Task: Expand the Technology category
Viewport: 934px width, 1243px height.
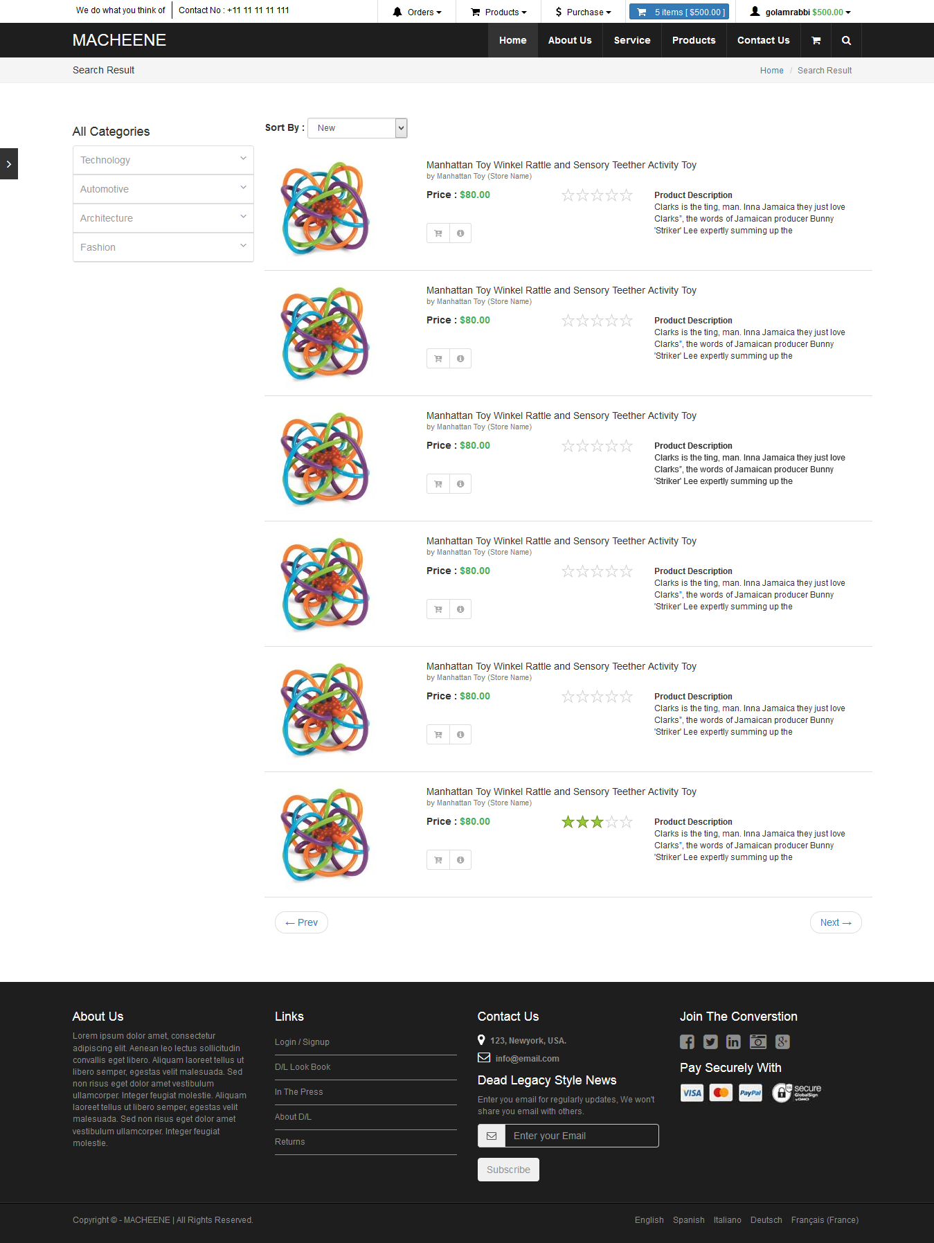Action: [163, 160]
